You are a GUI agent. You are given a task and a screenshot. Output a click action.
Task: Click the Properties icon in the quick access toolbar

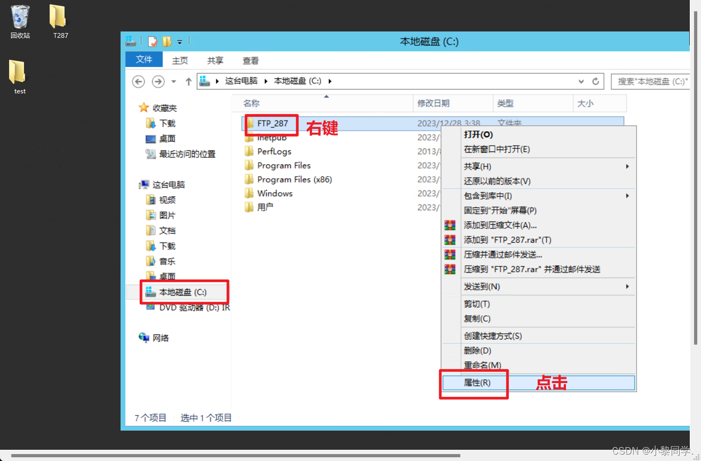153,42
